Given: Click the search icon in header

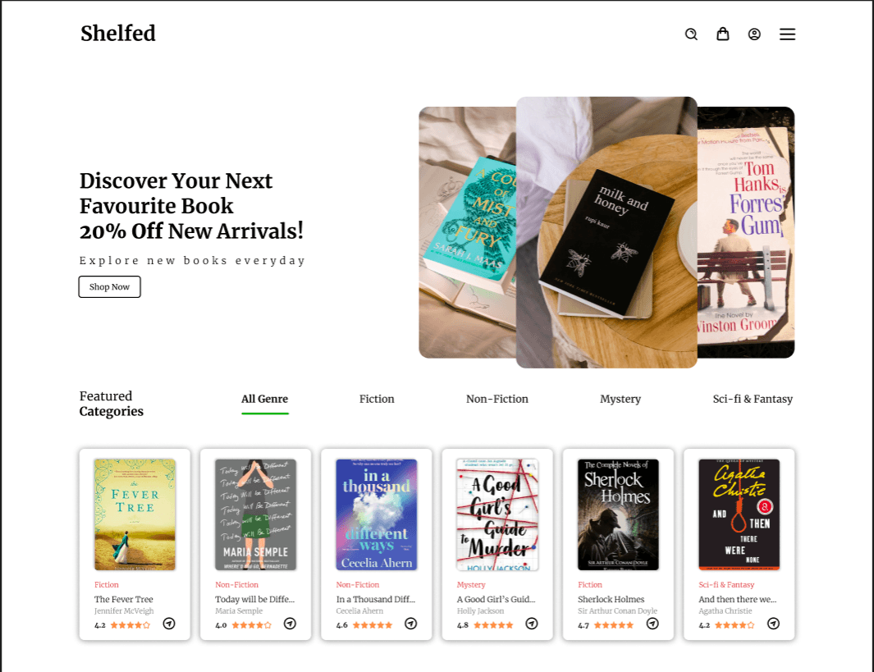Looking at the screenshot, I should [691, 34].
